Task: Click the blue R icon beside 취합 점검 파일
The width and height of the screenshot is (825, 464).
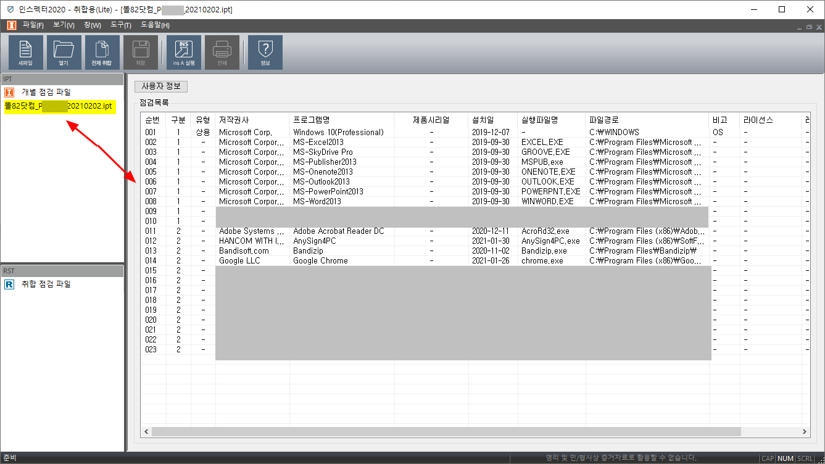Action: pos(9,284)
